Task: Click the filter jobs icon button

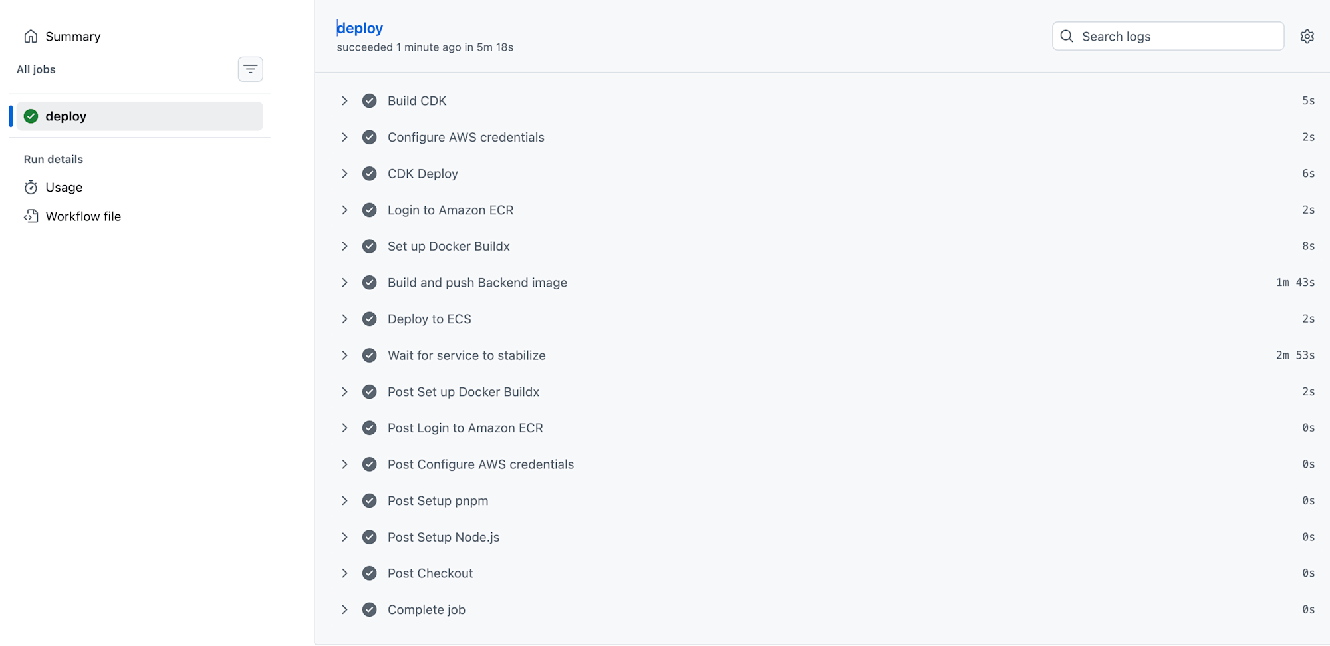Action: [x=250, y=69]
